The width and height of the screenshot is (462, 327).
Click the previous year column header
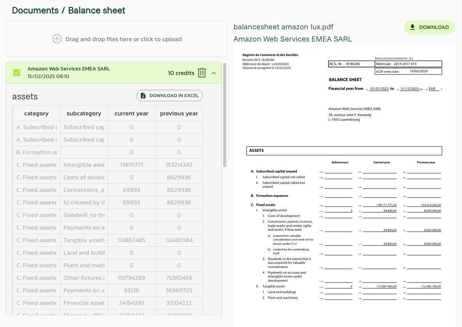[x=179, y=113]
